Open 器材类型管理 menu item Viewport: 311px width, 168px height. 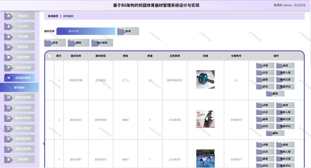click(x=19, y=67)
